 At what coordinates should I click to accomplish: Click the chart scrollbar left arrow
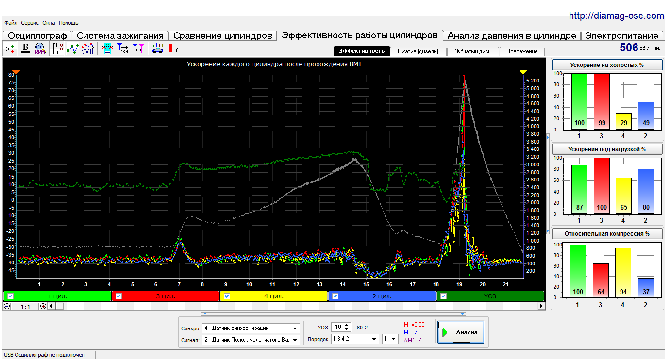coord(51,306)
